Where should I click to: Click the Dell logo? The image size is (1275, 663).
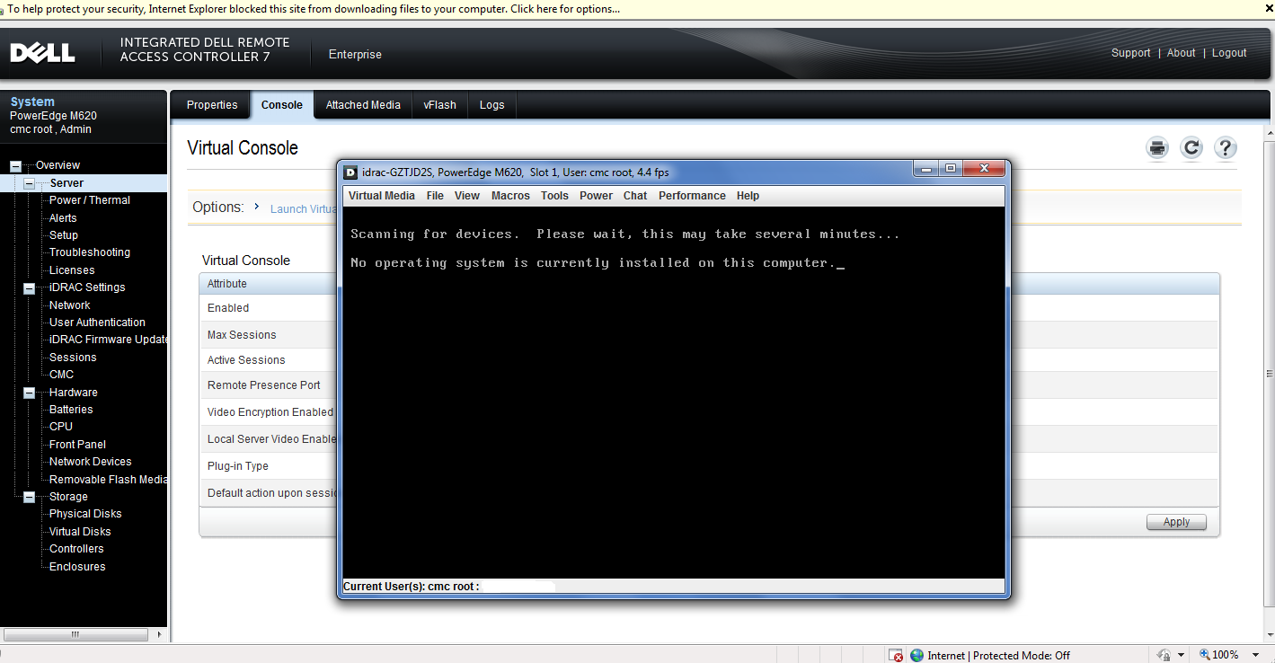(x=42, y=53)
